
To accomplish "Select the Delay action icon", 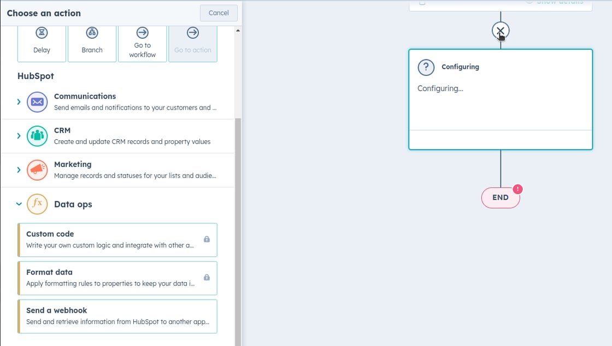I will click(42, 33).
